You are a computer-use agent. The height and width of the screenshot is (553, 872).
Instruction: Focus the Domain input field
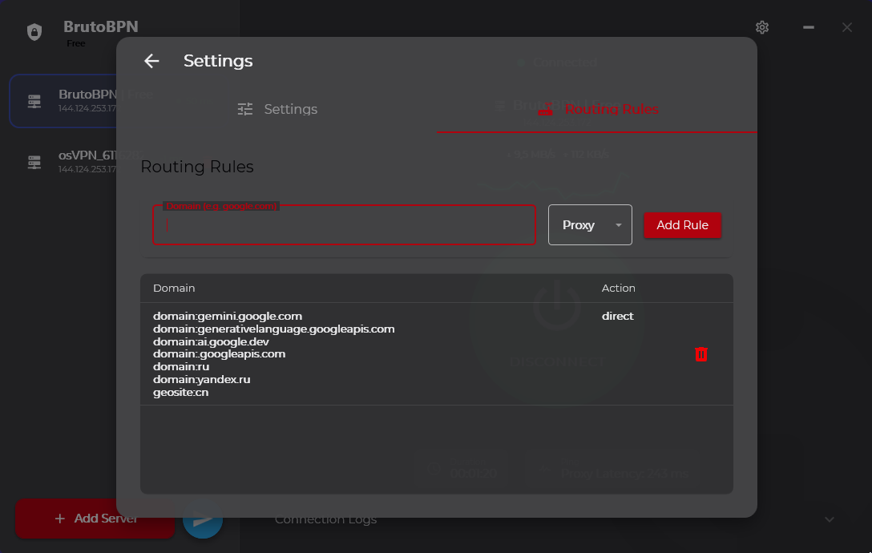tap(345, 224)
